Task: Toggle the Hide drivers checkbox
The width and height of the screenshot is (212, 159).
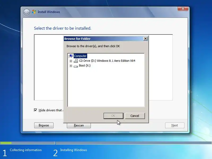Action: pos(36,110)
